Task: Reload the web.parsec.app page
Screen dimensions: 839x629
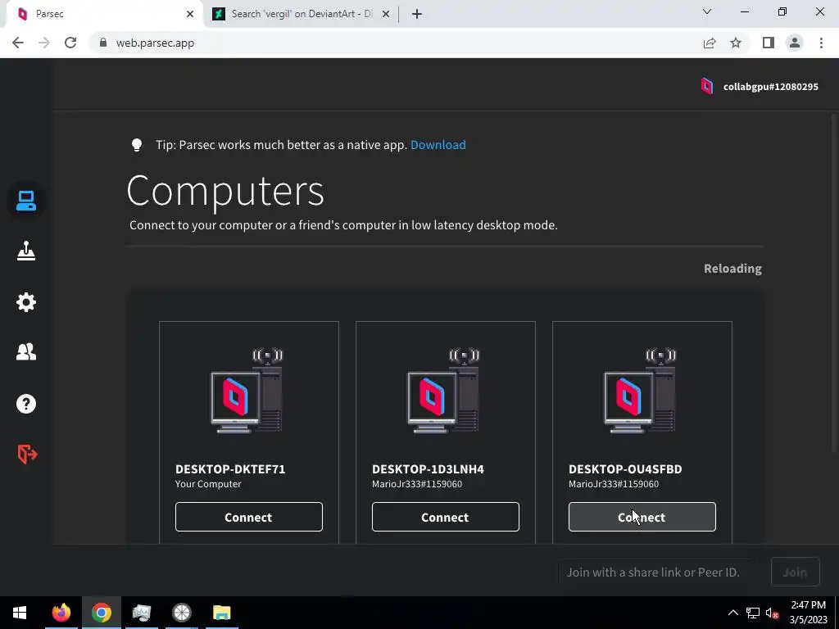Action: (x=70, y=43)
